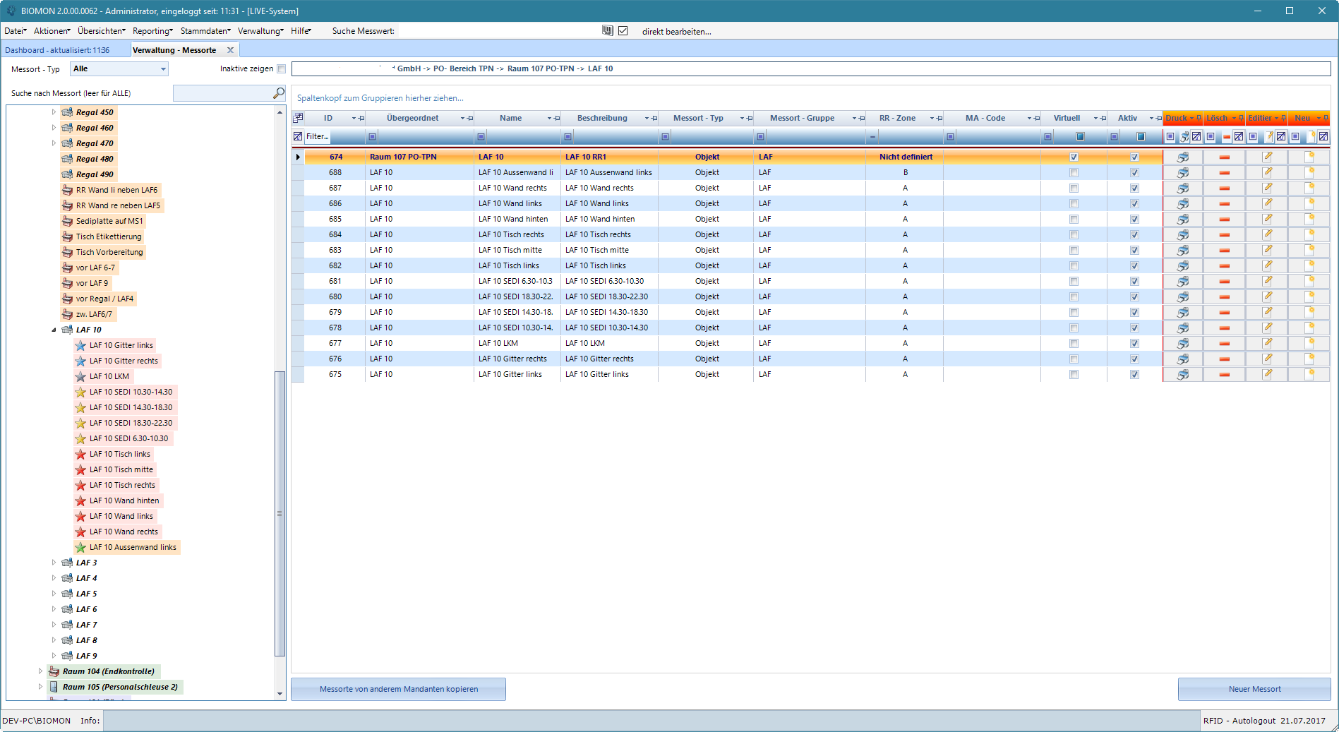Open the Aktionen menu
This screenshot has height=732, width=1339.
52,31
